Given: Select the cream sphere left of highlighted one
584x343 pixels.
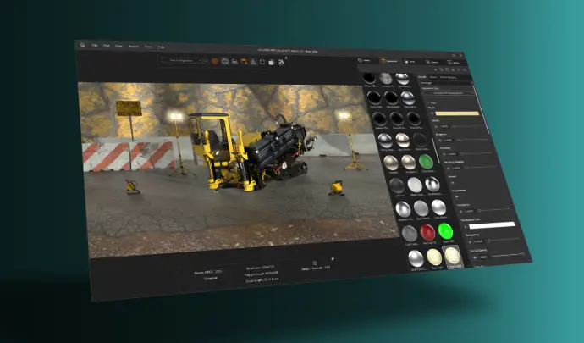Looking at the screenshot, I should tap(434, 257).
